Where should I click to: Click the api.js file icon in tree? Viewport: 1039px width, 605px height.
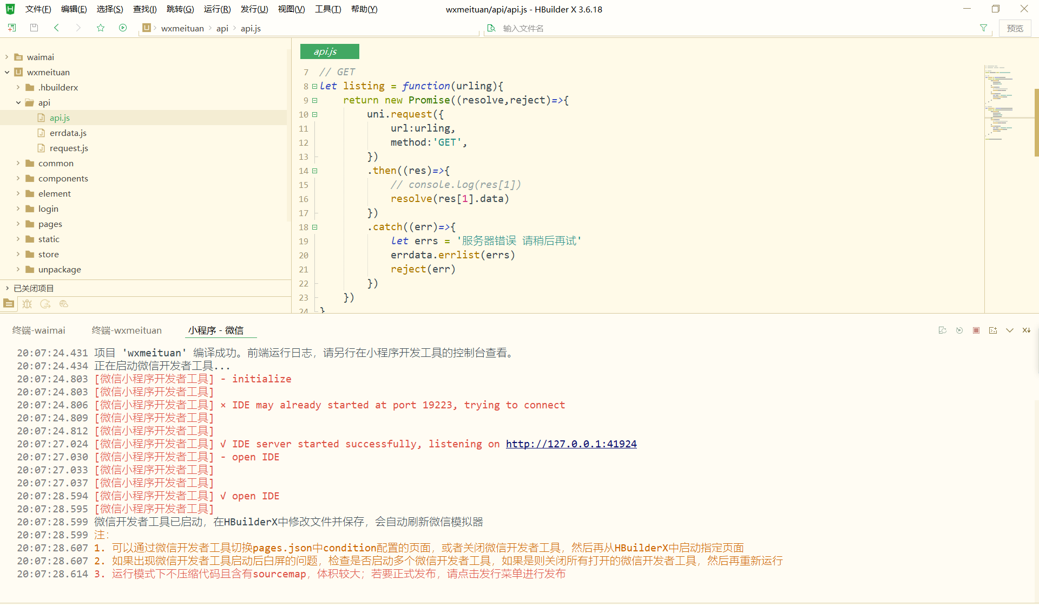click(x=41, y=118)
